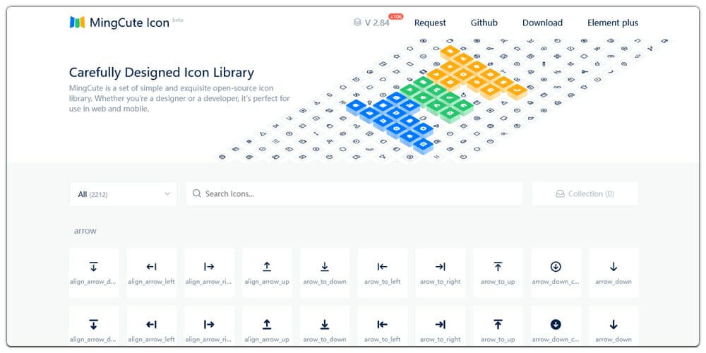Click the align_arrow_left icon in first row

[x=151, y=267]
